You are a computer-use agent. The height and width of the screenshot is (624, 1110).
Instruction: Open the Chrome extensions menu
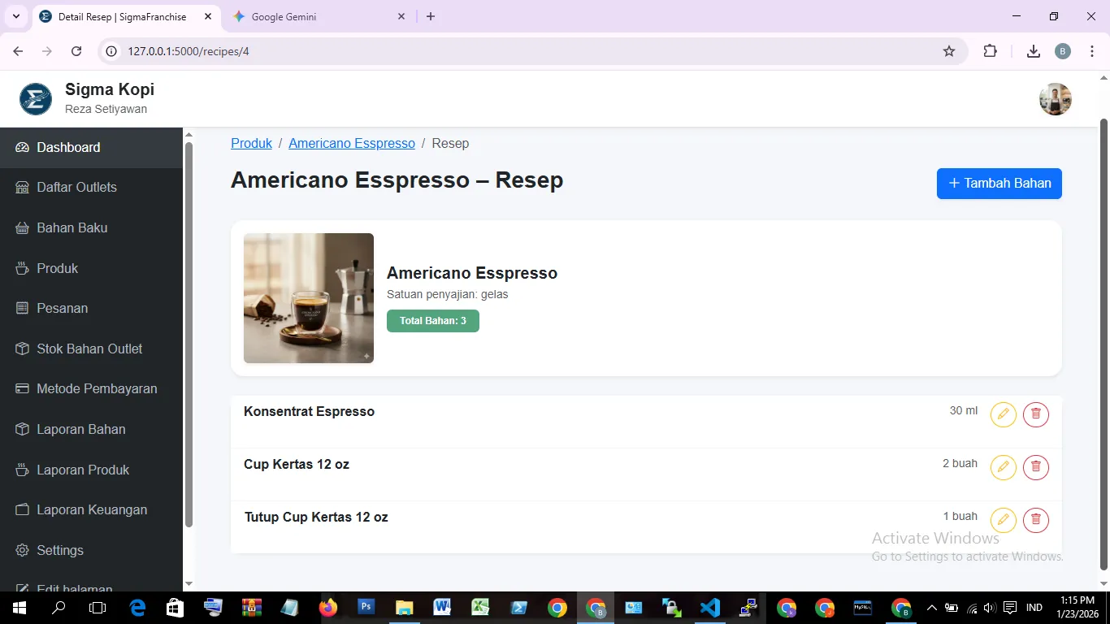pos(990,51)
